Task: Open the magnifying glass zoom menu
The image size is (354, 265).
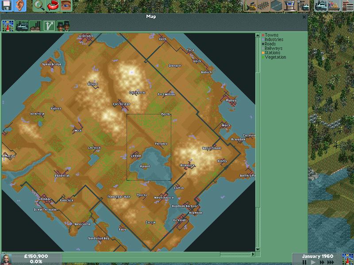Action: click(39, 6)
